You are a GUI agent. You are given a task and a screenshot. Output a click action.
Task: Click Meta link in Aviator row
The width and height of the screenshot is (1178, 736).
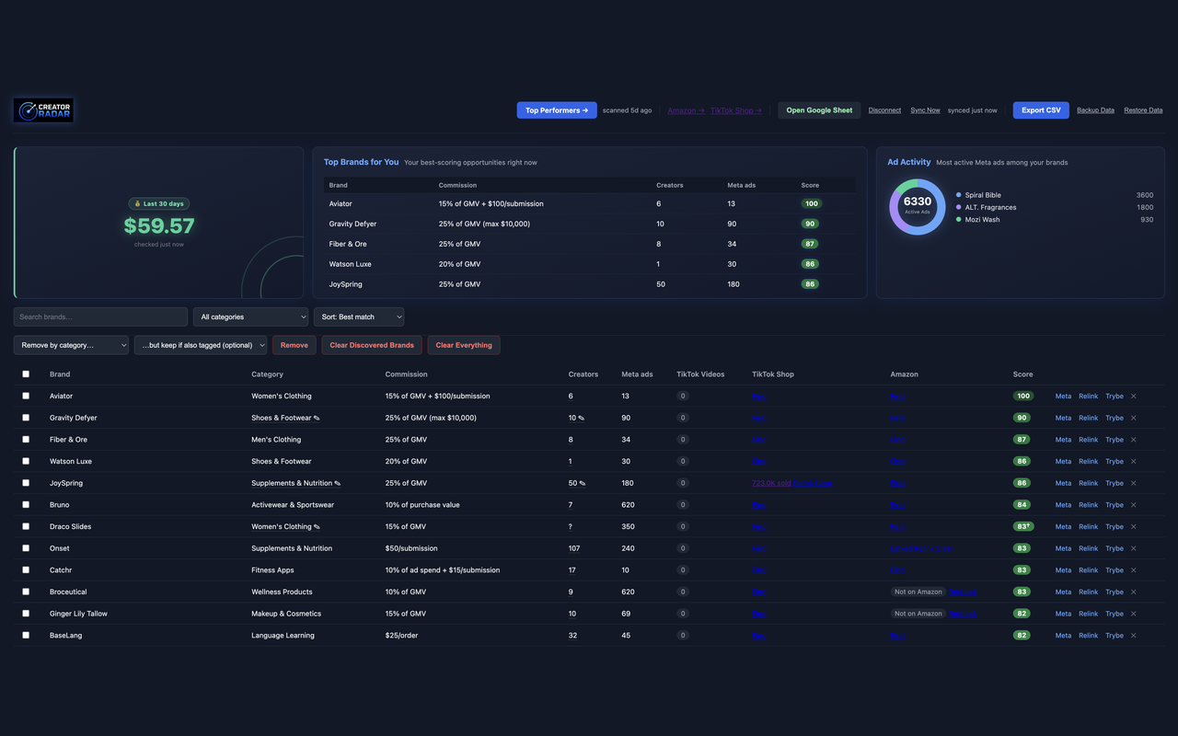[1063, 397]
